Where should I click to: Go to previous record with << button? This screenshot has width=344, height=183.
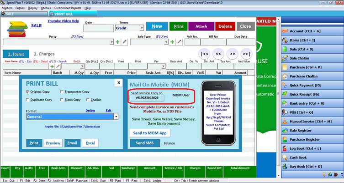[218, 54]
